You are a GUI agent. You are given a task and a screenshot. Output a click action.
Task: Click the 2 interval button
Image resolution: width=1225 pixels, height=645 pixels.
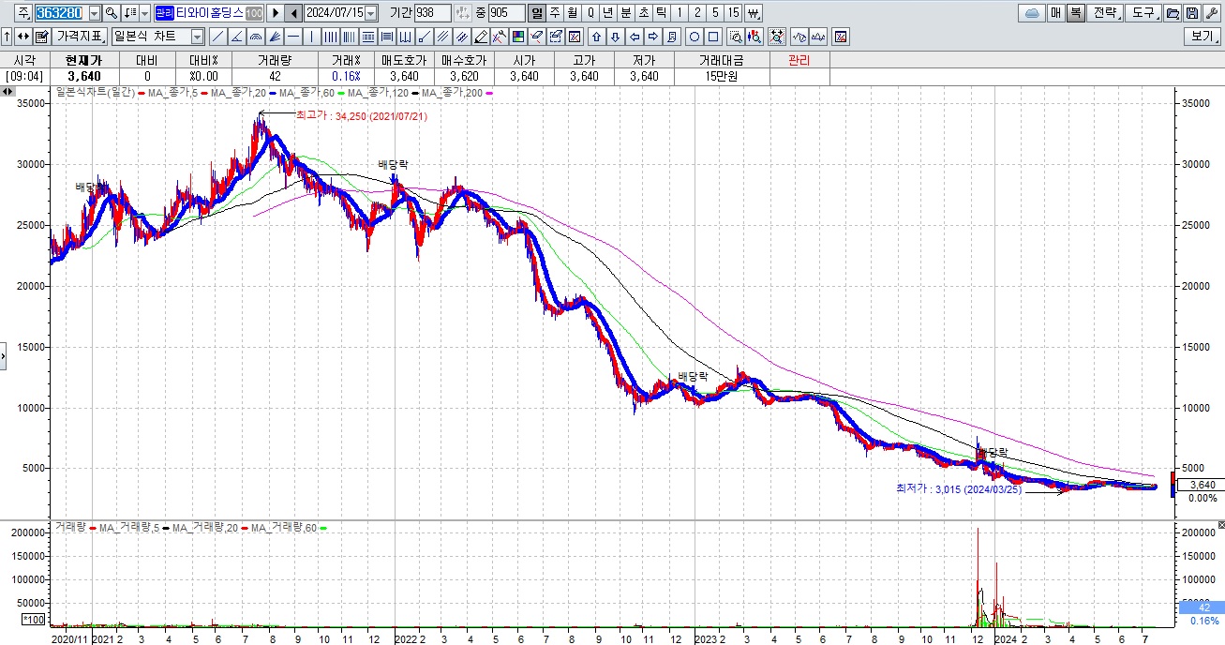[x=697, y=13]
